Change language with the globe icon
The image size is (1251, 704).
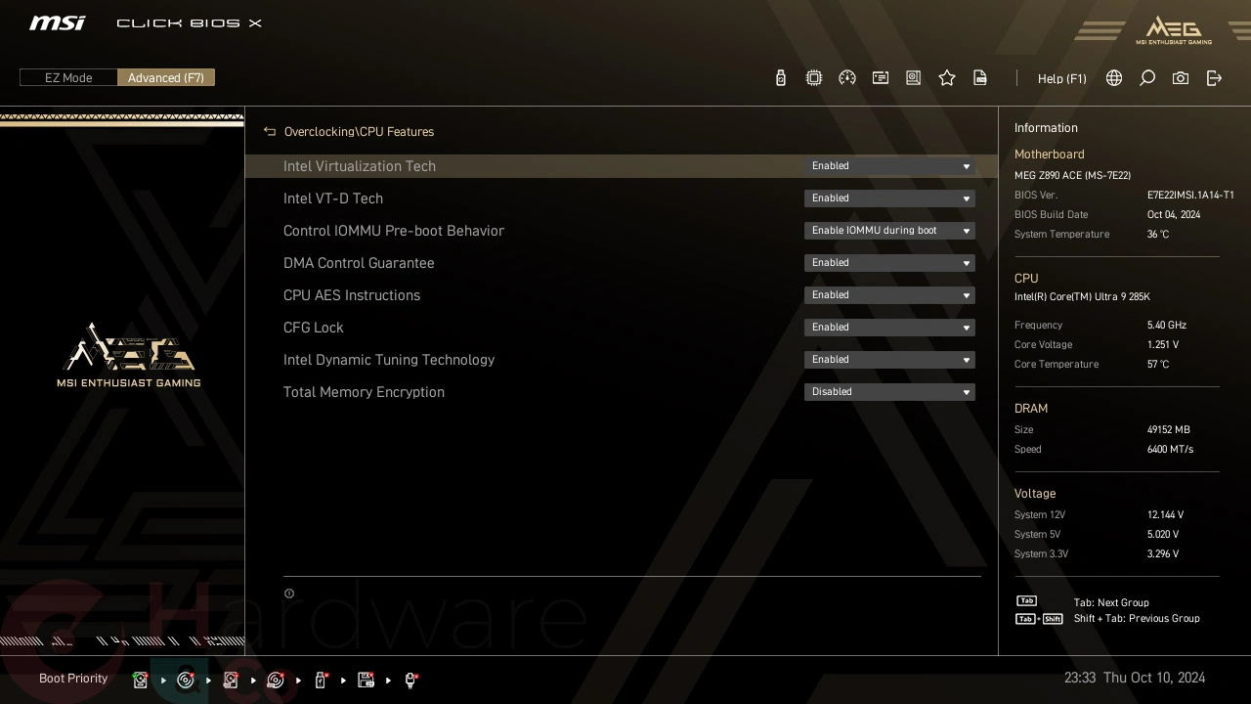[x=1114, y=78]
